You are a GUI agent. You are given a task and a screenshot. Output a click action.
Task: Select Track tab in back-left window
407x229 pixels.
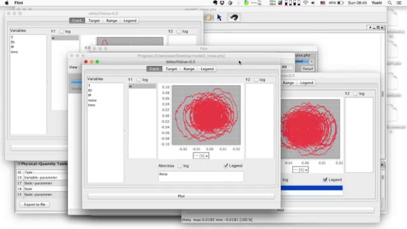[77, 21]
